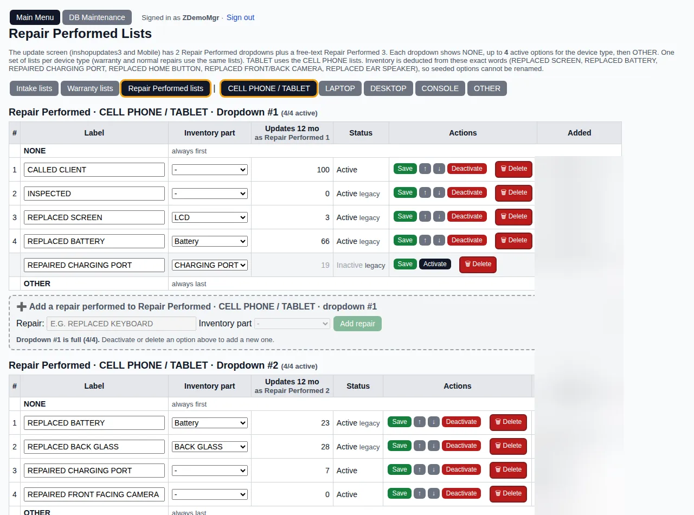This screenshot has height=515, width=694.
Task: Open the BACK GLASS inventory part dropdown
Action: 210,447
